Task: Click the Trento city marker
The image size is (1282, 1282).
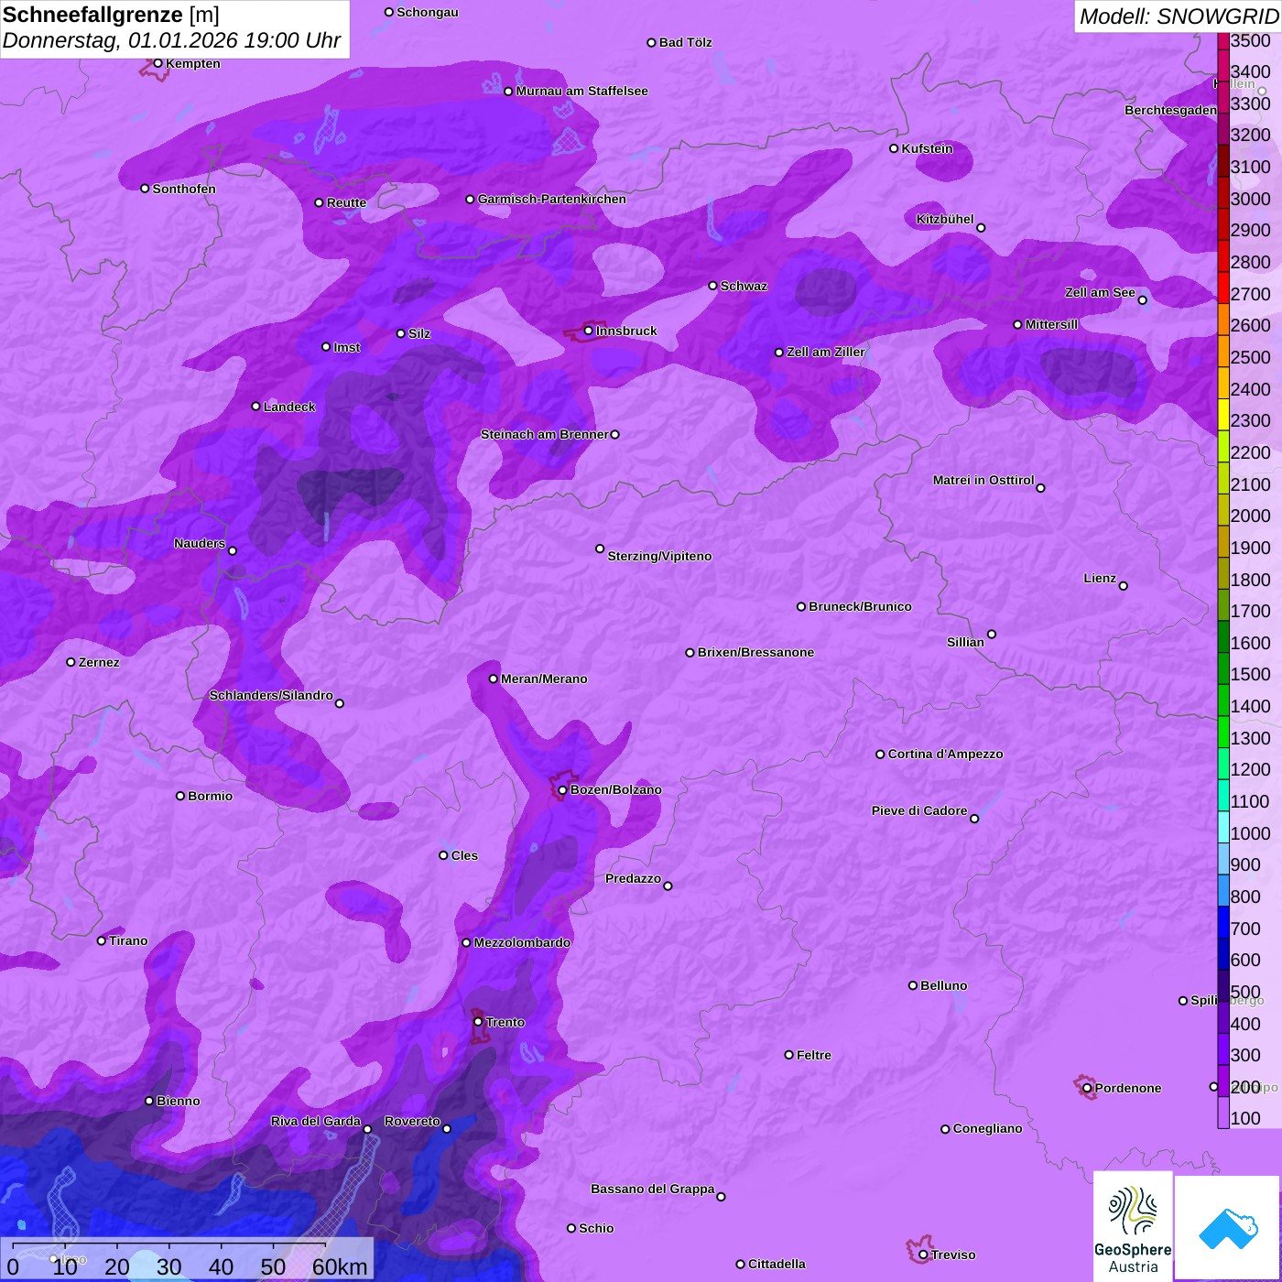Action: coord(478,1022)
